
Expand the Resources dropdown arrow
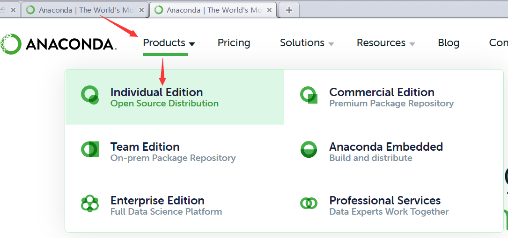[412, 44]
